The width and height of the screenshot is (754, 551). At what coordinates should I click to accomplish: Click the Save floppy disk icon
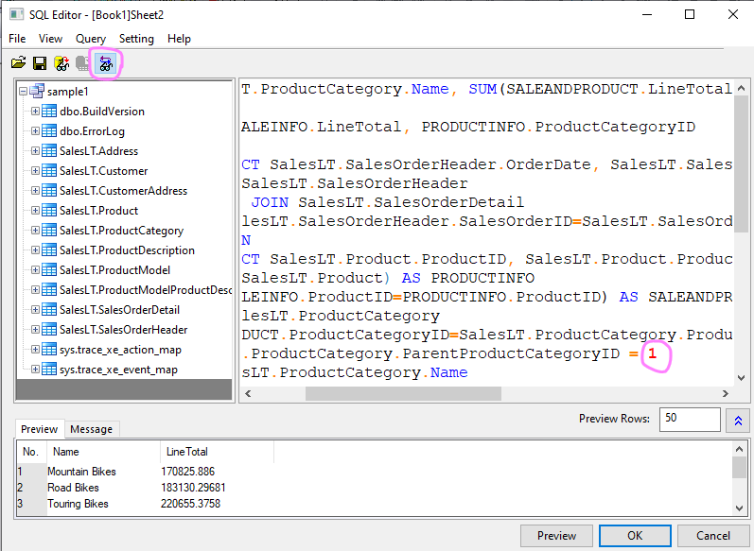click(40, 63)
